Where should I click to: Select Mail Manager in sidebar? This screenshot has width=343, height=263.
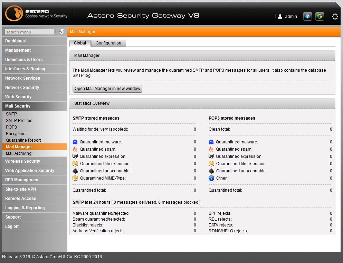[35, 147]
